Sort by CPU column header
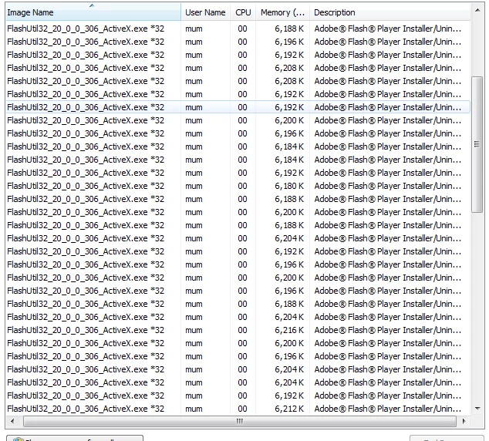 (x=243, y=12)
